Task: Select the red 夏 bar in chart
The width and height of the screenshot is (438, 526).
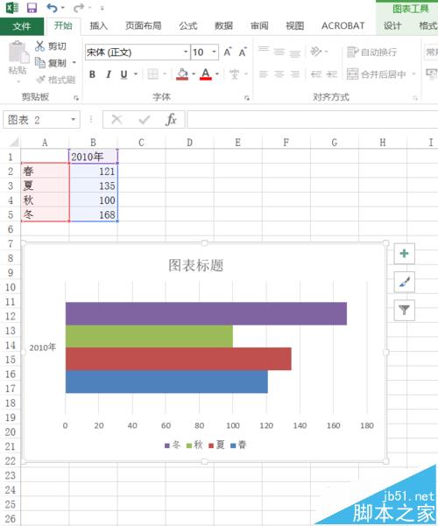Action: 179,359
